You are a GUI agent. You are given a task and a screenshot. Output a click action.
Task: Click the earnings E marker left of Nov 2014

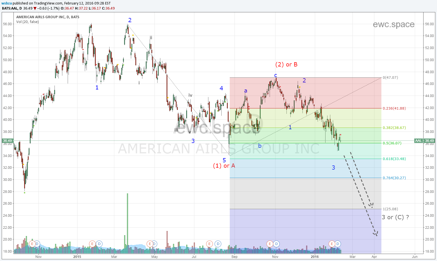pyautogui.click(x=32, y=244)
